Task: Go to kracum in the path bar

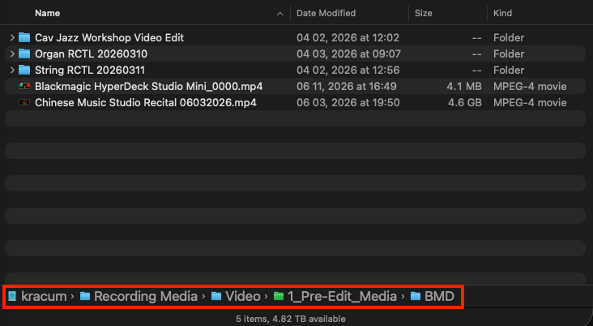Action: point(44,296)
